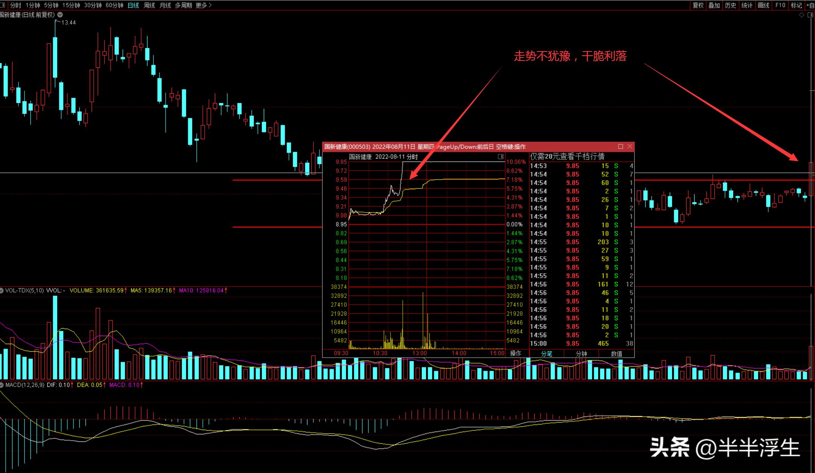Click the small square icon beside 分时 title

(x=500, y=156)
